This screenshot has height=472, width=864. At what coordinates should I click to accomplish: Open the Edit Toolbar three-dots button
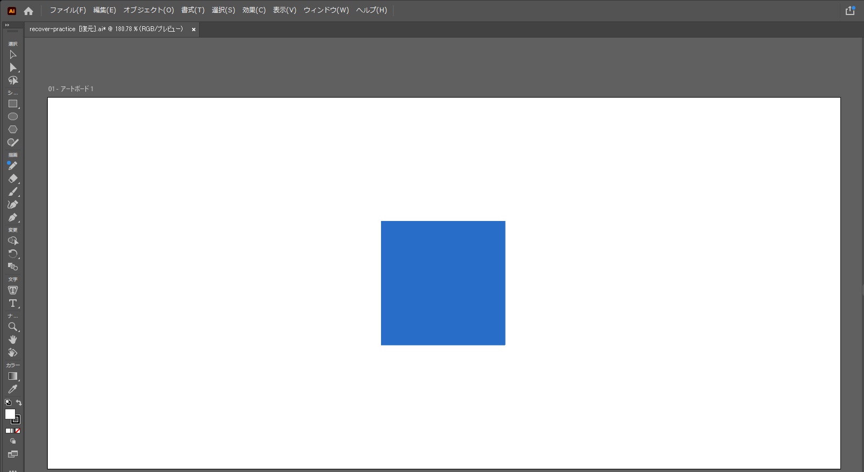[x=13, y=470]
